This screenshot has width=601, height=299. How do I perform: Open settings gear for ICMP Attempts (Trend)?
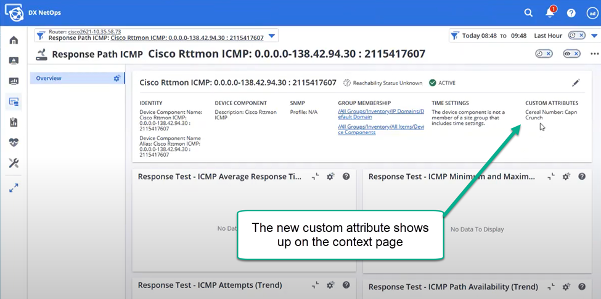(x=330, y=285)
